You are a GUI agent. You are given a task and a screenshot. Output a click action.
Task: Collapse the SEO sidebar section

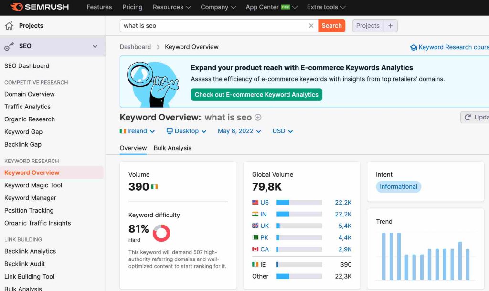95,46
